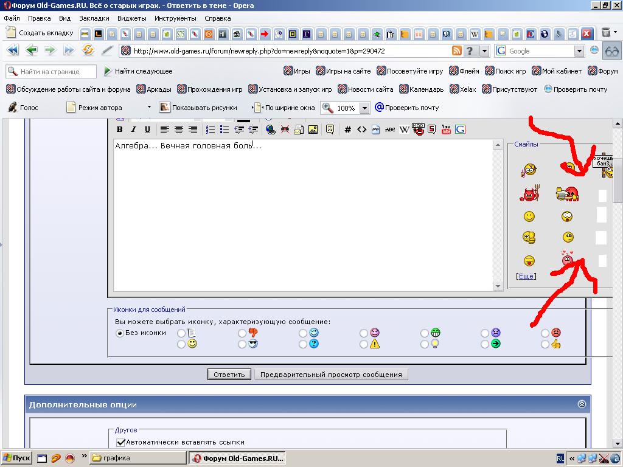
Task: Insert image icon in editor toolbar
Action: 313,130
